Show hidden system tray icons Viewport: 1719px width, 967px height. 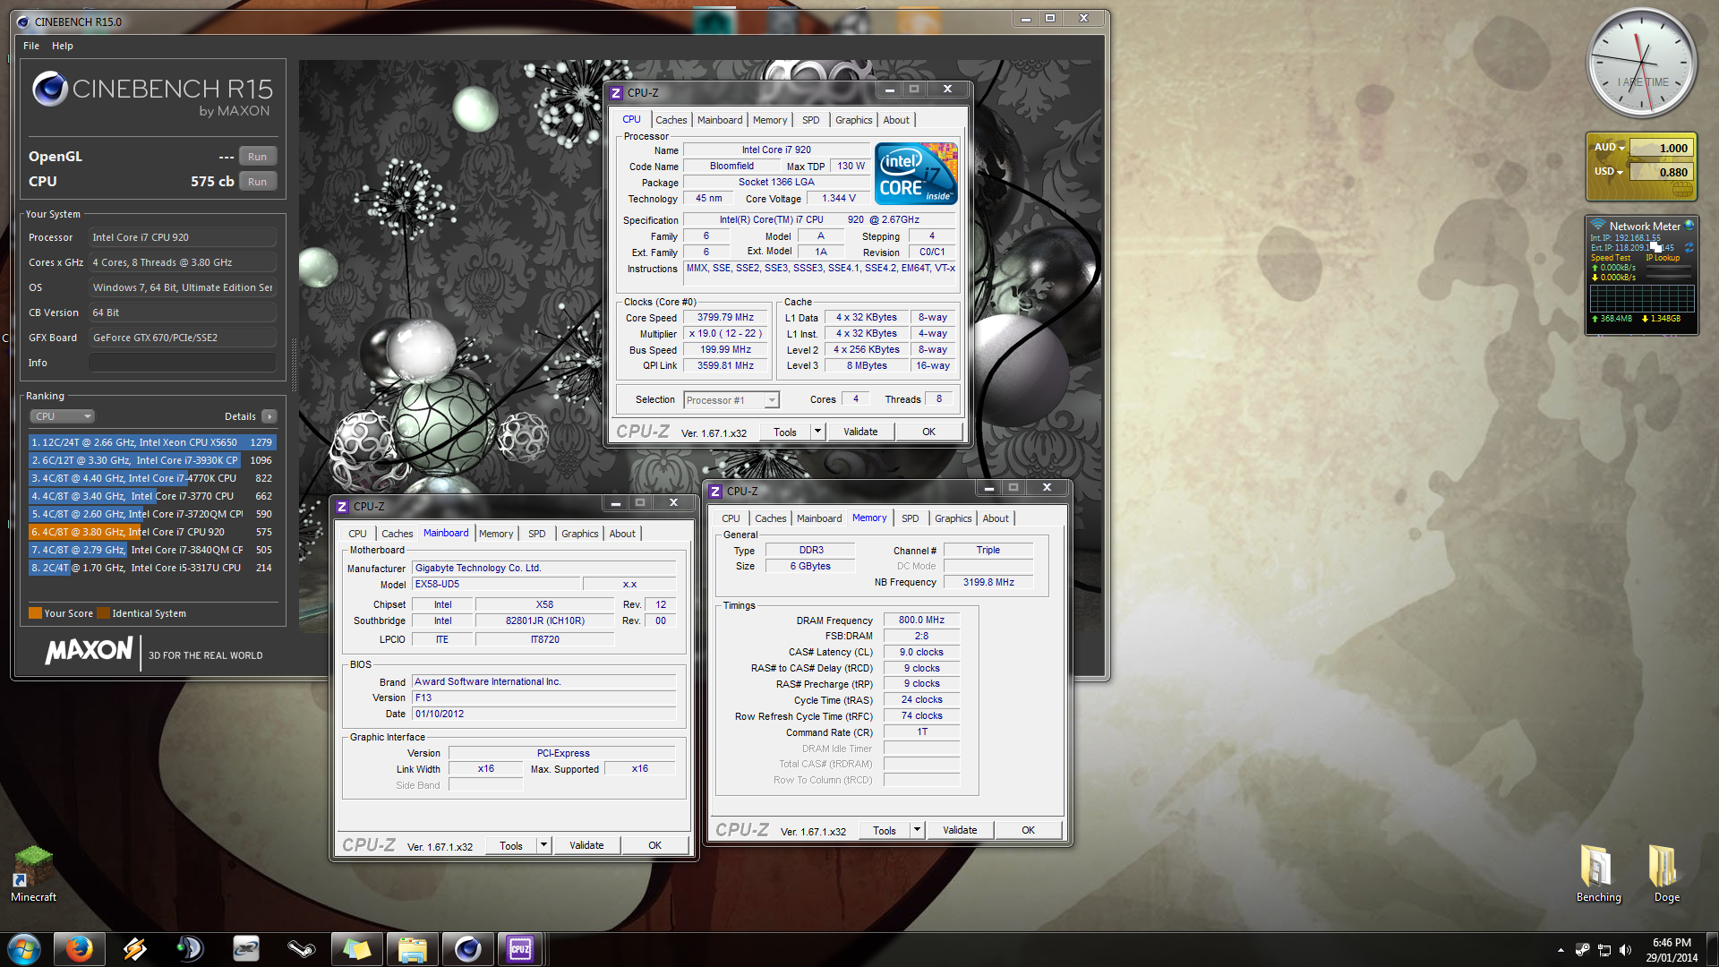click(1561, 950)
